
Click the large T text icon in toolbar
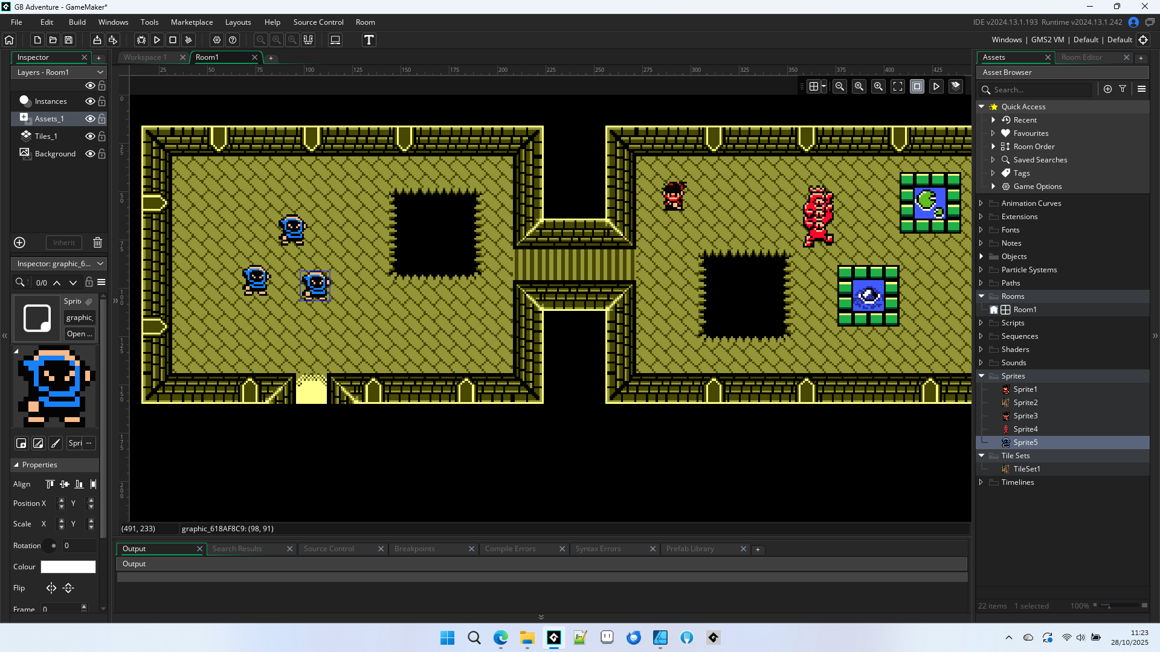tap(369, 40)
